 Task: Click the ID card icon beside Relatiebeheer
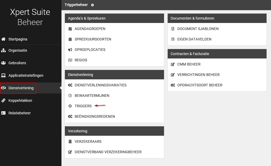3,113
